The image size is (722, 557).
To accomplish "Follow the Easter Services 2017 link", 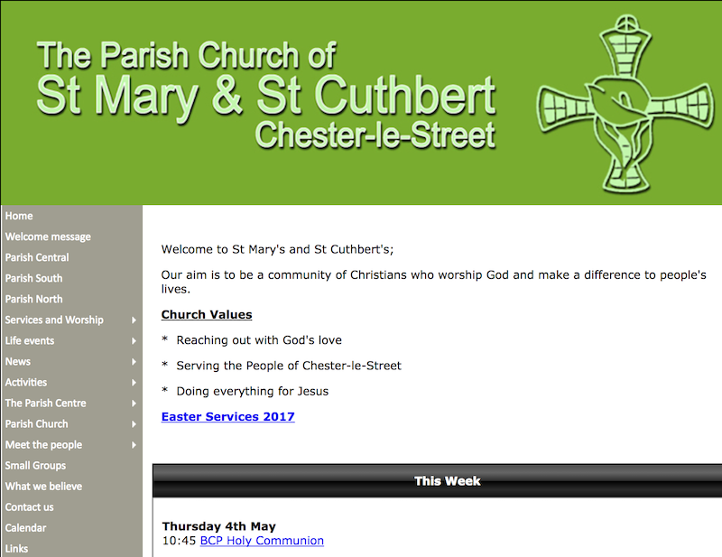I will 227,417.
